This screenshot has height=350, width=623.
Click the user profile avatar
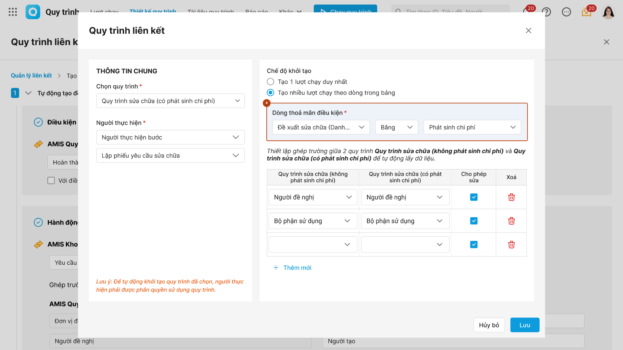[x=608, y=12]
